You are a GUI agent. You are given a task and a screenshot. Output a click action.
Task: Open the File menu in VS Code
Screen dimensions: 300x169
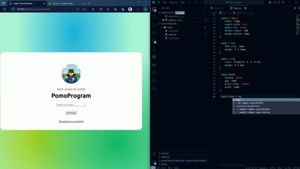[158, 2]
